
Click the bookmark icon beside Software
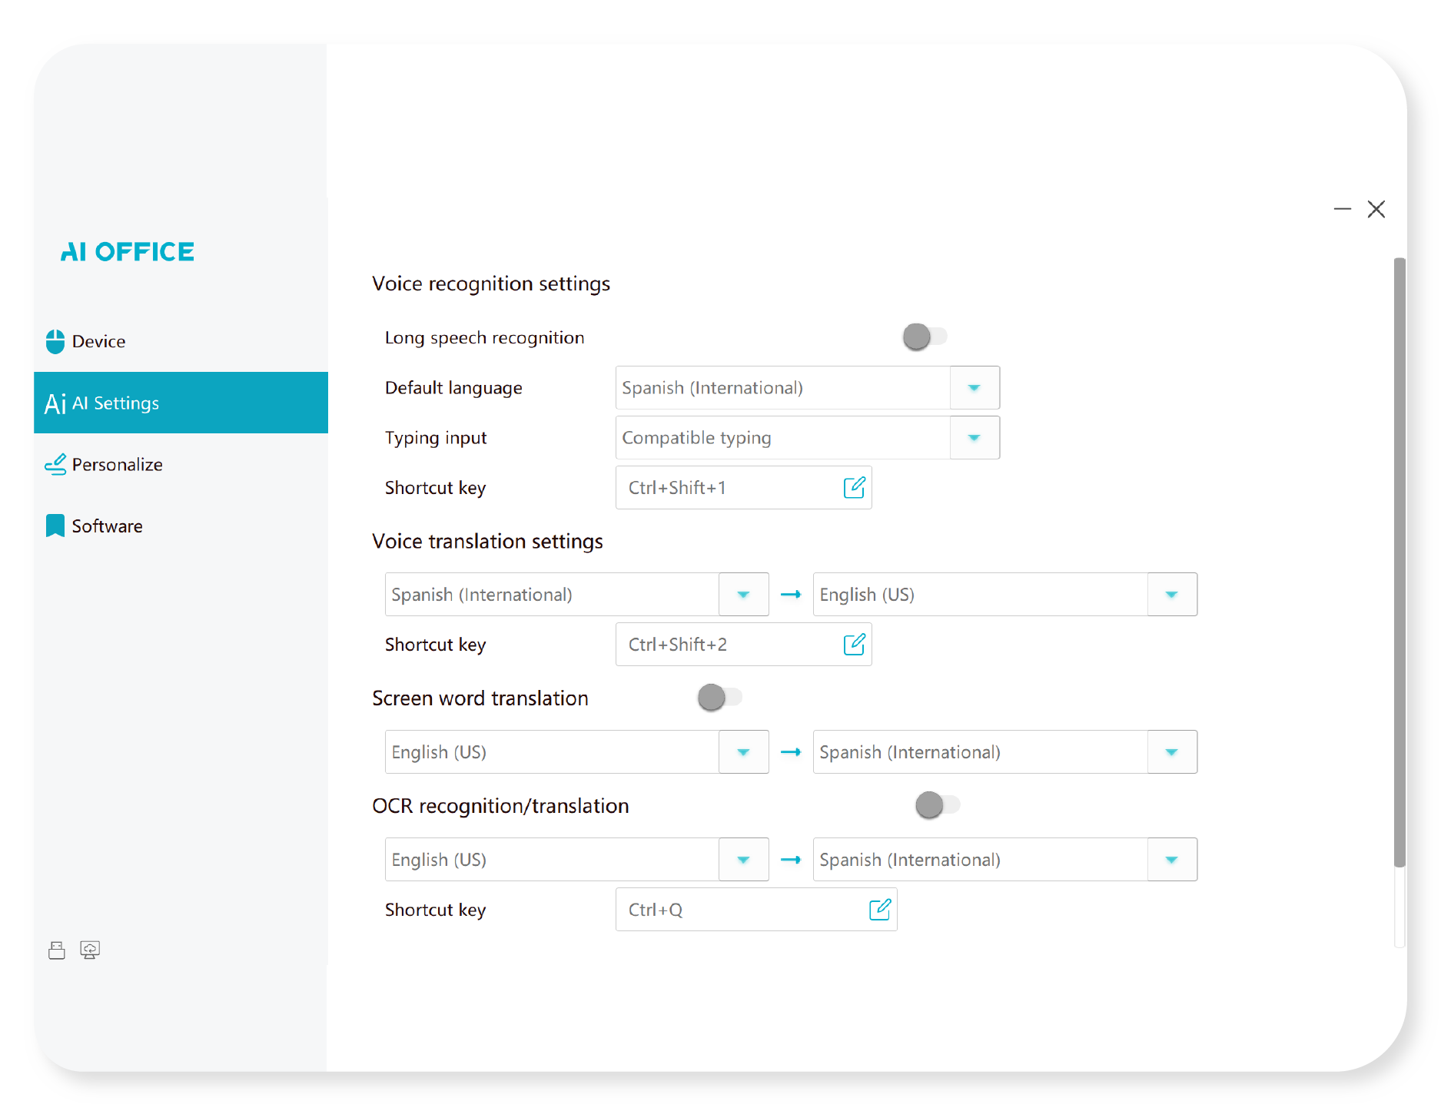pyautogui.click(x=55, y=526)
